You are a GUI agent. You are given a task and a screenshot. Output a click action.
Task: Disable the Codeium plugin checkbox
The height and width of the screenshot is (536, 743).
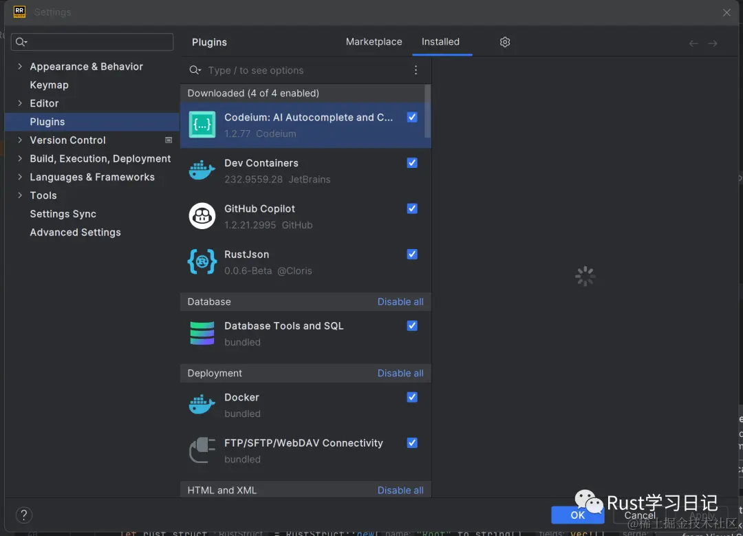[x=412, y=117]
